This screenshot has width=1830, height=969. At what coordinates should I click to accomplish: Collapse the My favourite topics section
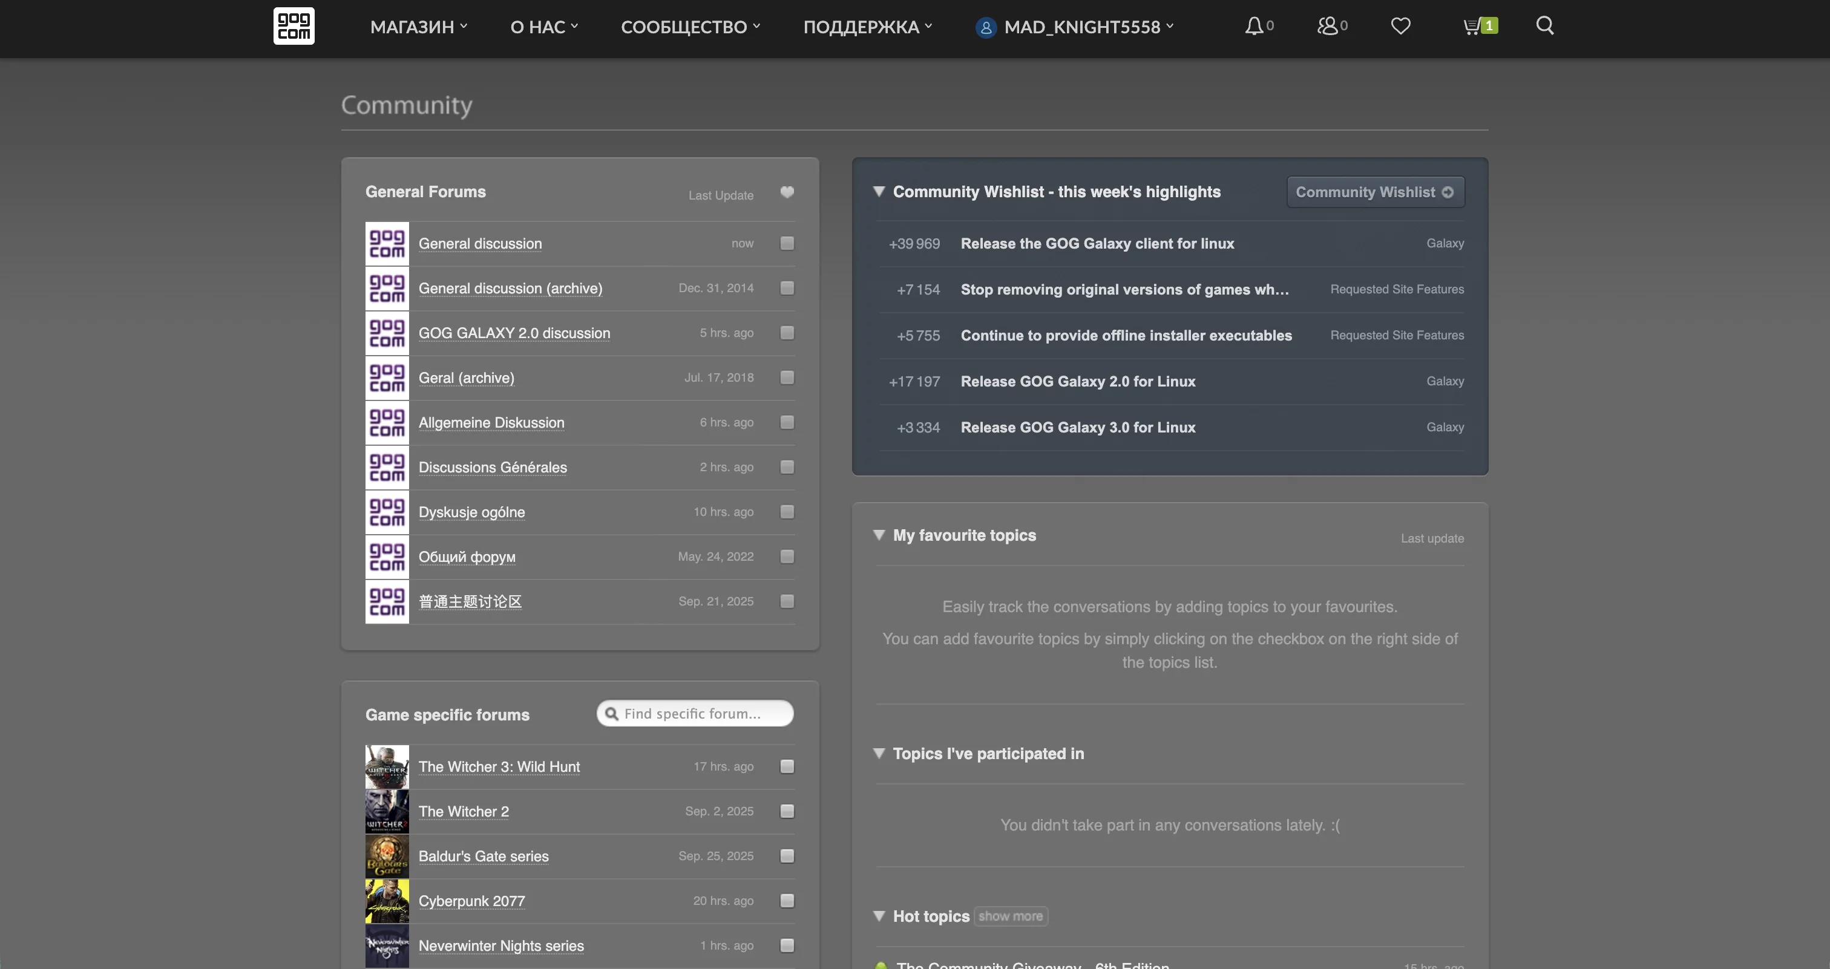879,535
